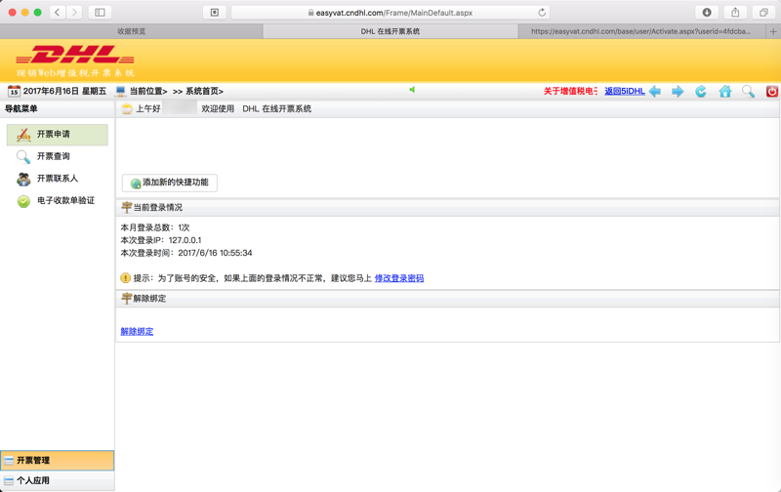Open 电子收款单验证 verification item
781x492 pixels.
coord(65,200)
